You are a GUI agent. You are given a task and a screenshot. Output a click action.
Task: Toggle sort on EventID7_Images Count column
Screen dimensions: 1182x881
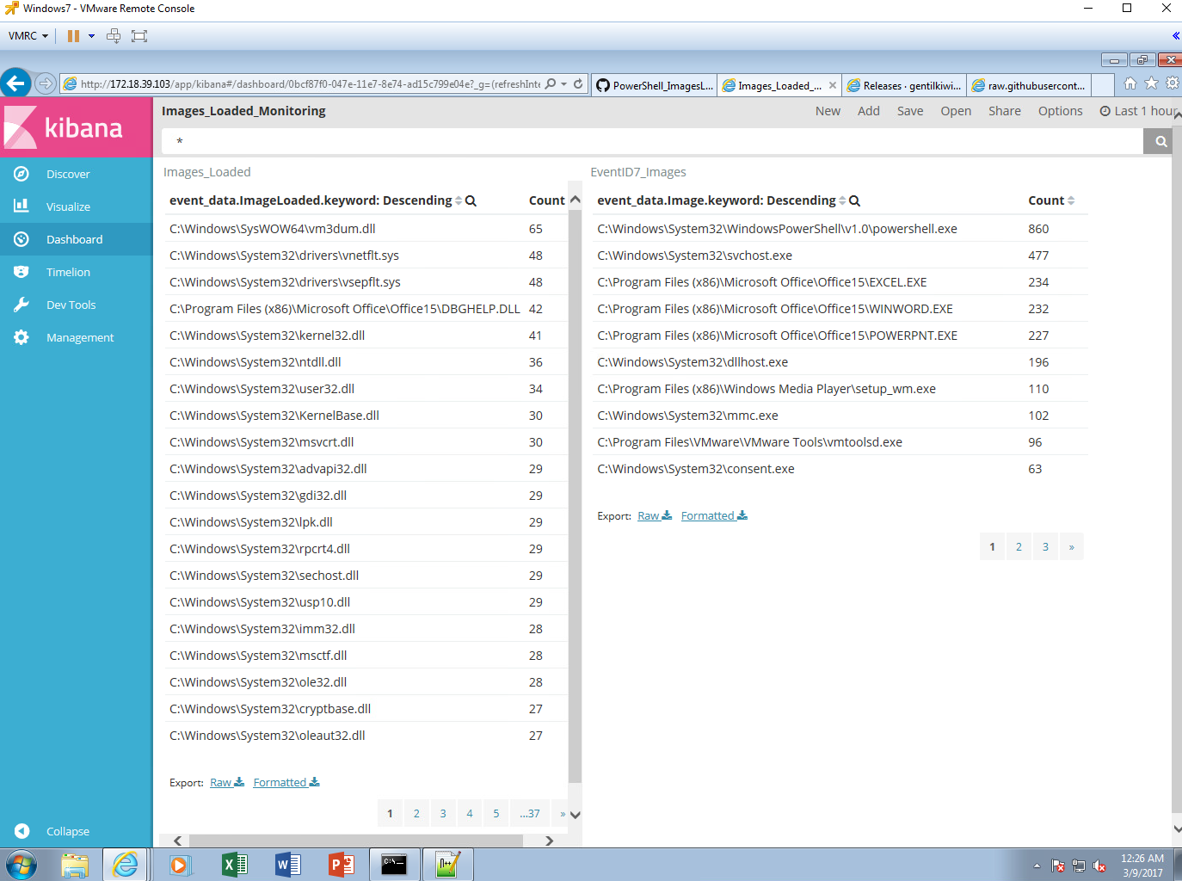1071,201
